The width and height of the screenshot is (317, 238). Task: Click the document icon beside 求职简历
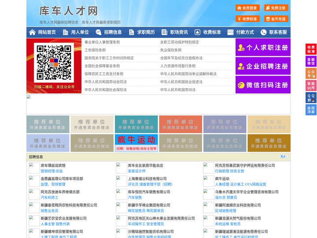click(131, 32)
